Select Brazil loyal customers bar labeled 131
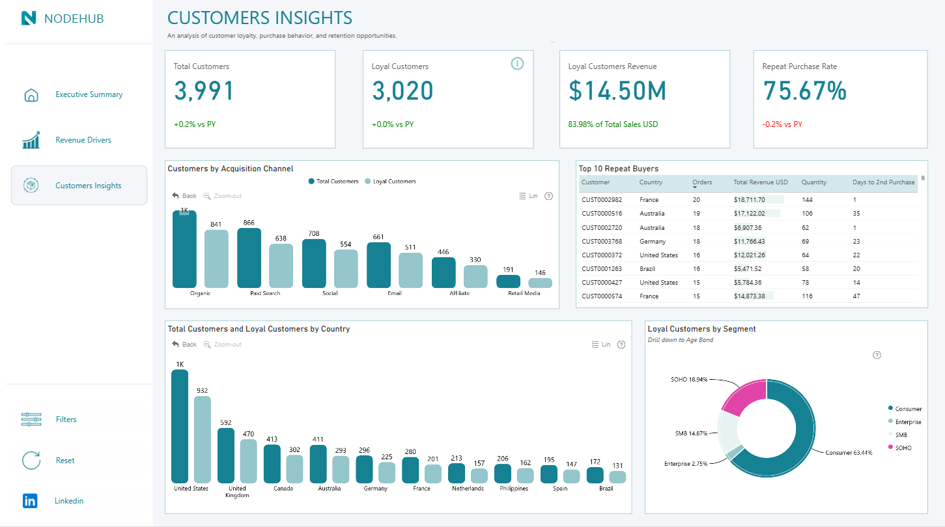This screenshot has width=945, height=527. pos(618,477)
